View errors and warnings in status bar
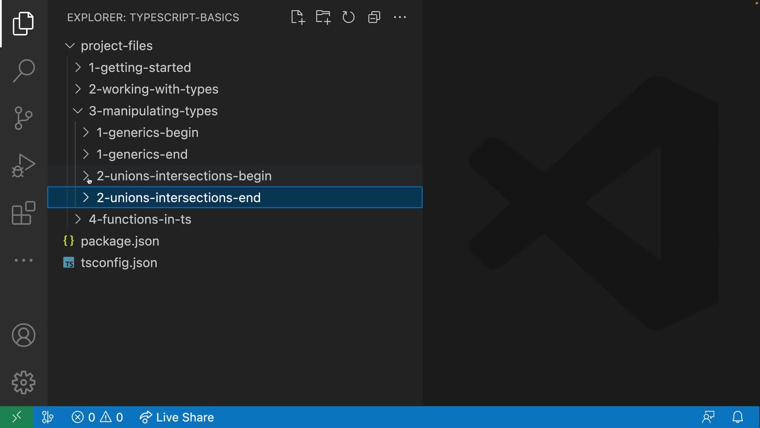Viewport: 760px width, 428px height. 97,417
